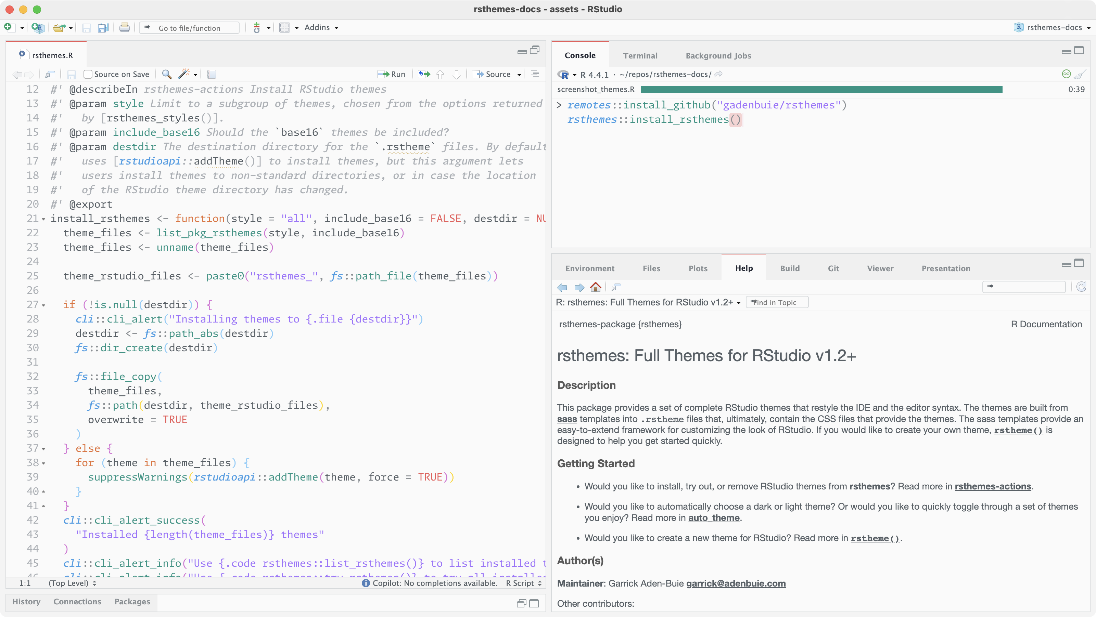
Task: Show document outline icon in editor
Action: point(535,74)
